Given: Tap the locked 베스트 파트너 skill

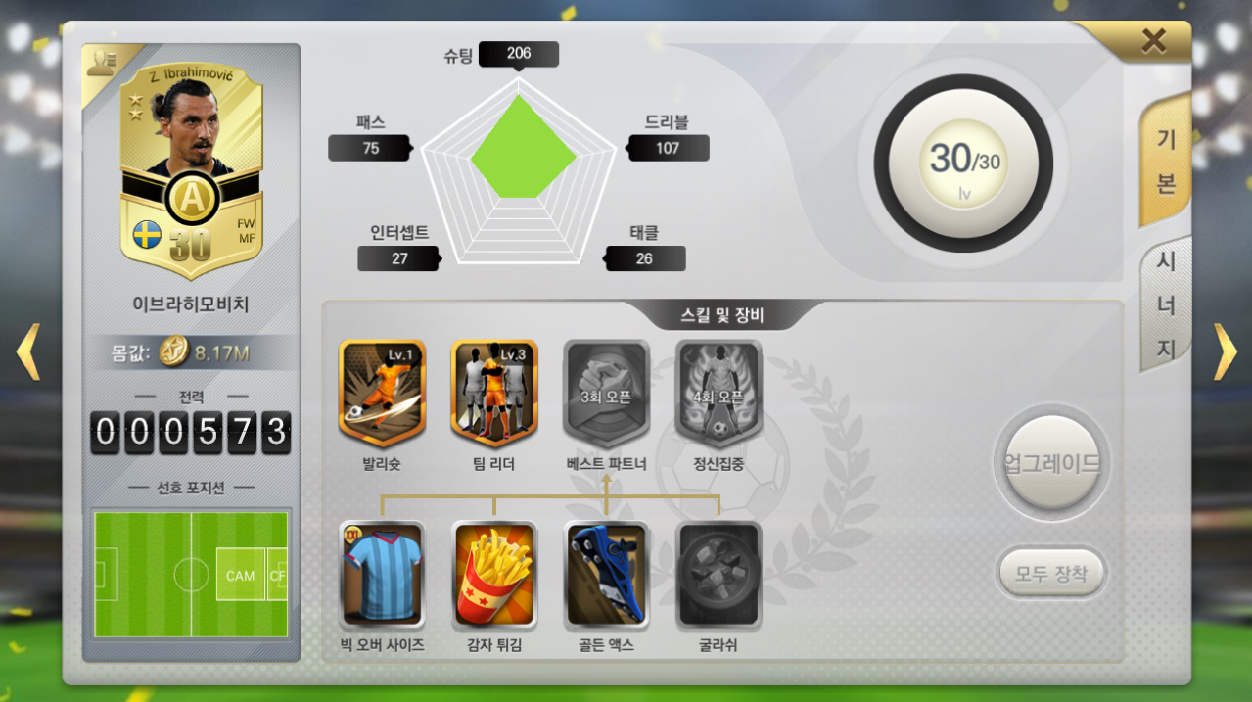Looking at the screenshot, I should click(606, 393).
